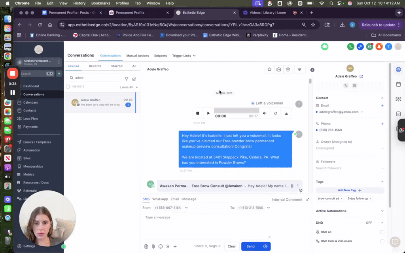Open Owner Unassigned dropdown
Screen dimensions: 405x253
coord(350,148)
